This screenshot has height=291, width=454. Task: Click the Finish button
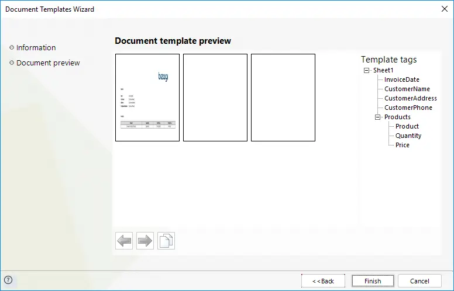(x=373, y=281)
